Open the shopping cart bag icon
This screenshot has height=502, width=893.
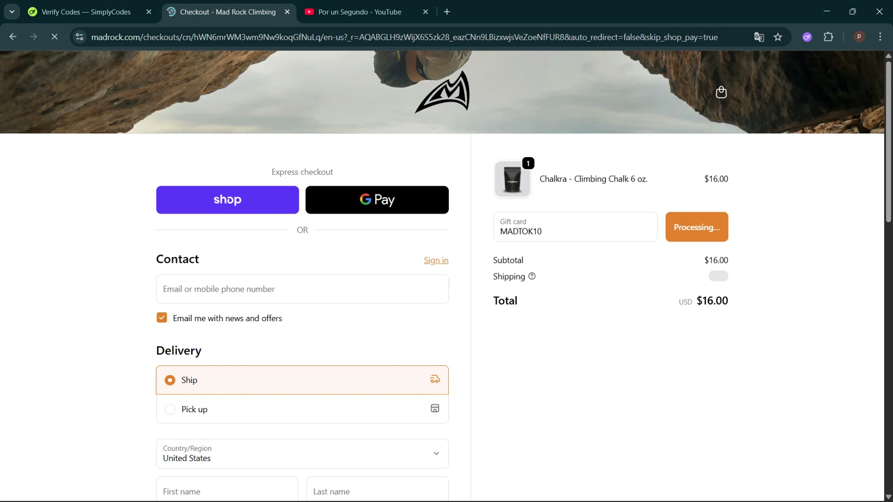[x=722, y=92]
